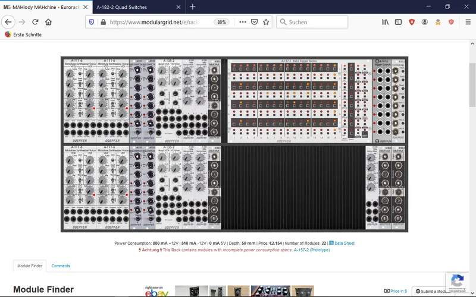This screenshot has height=297, width=476.
Task: Select the A-157-1 8x16 Trigger Matrix module
Action: (x=300, y=101)
